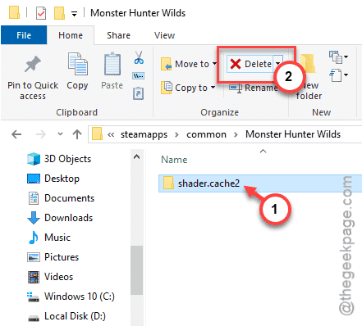Sort by the Name column header
The width and height of the screenshot is (362, 326).
[x=174, y=160]
